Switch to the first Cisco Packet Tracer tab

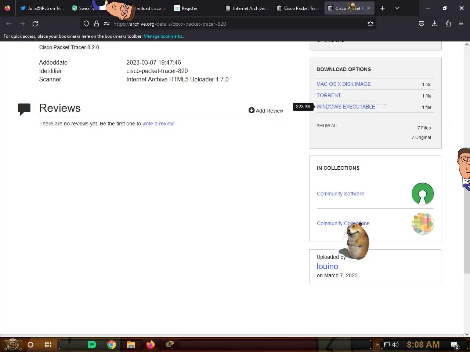pos(298,8)
